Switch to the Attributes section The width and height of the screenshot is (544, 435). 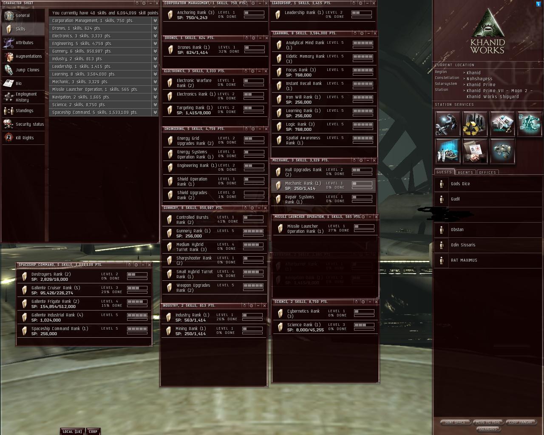[x=23, y=43]
